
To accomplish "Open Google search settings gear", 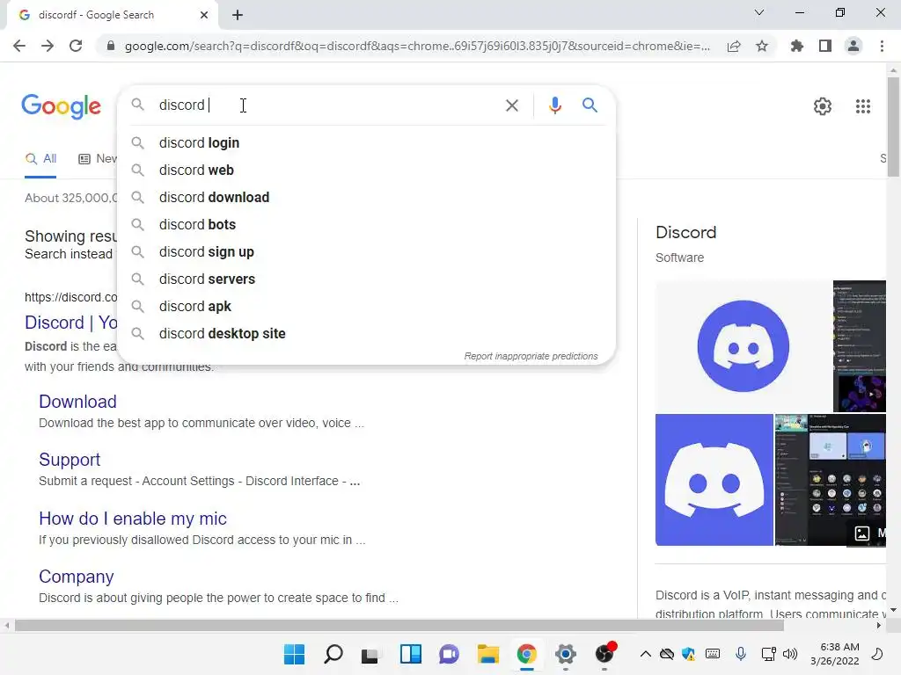I will pyautogui.click(x=823, y=106).
